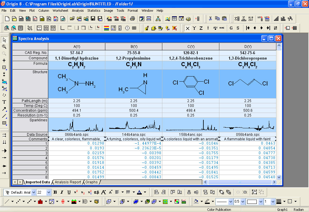Open the File menu
The width and height of the screenshot is (309, 212).
coord(4,11)
